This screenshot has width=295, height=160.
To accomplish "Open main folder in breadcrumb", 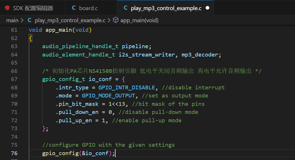I will point(12,20).
